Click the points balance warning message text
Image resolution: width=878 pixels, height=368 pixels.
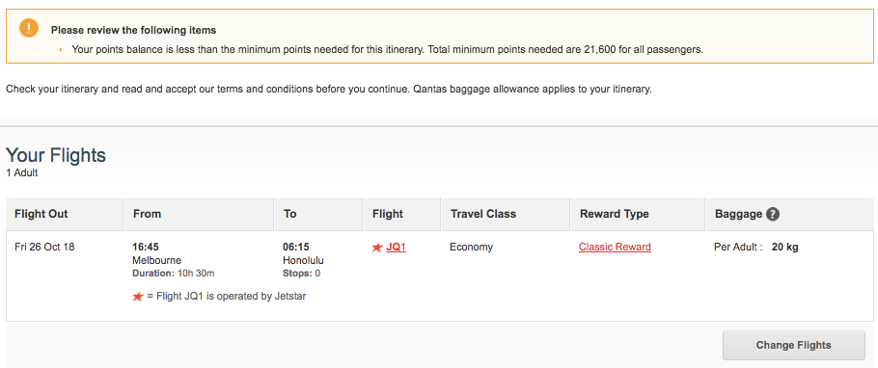tap(388, 50)
